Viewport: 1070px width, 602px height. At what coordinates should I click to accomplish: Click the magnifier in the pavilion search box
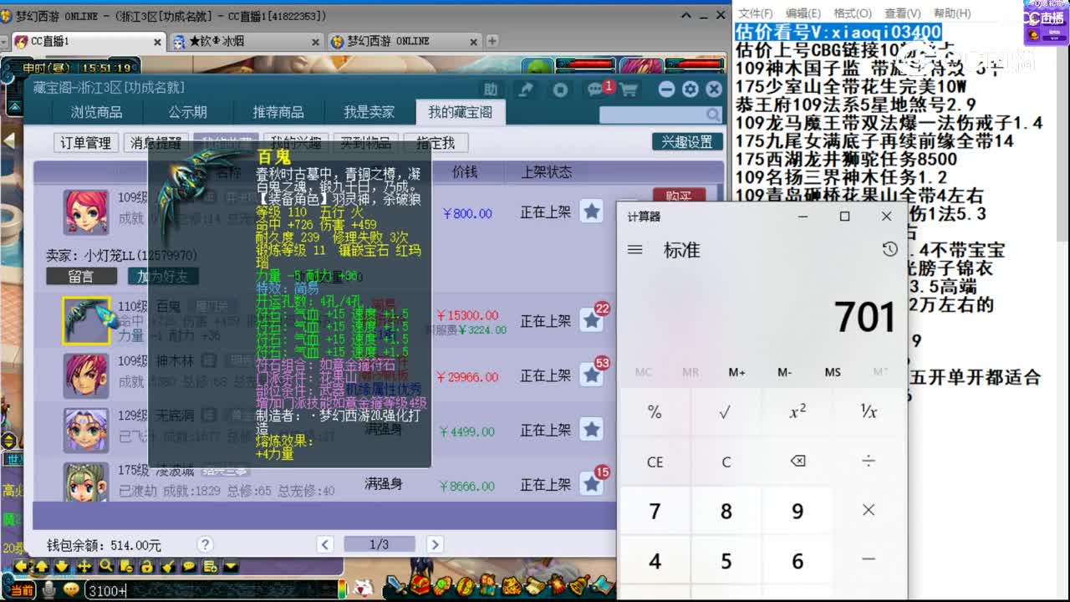(713, 115)
